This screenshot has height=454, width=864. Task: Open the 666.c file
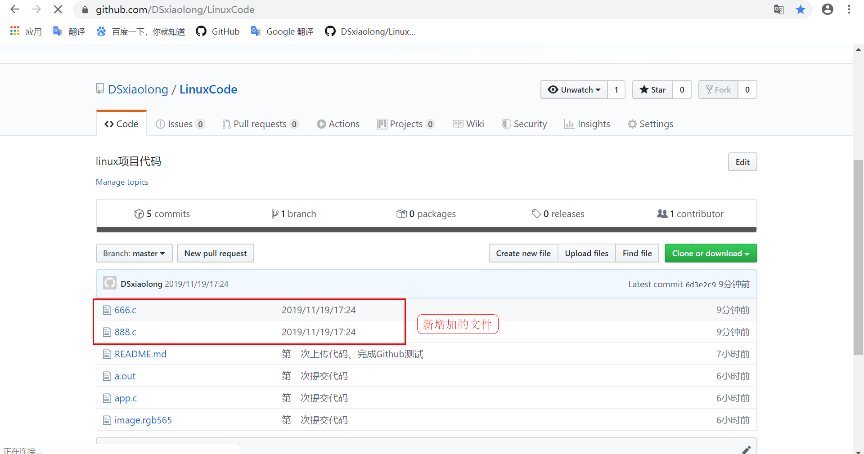(x=126, y=310)
